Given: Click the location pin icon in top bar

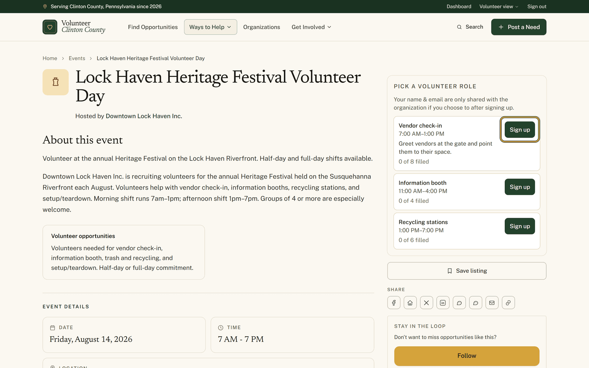Looking at the screenshot, I should 45,7.
